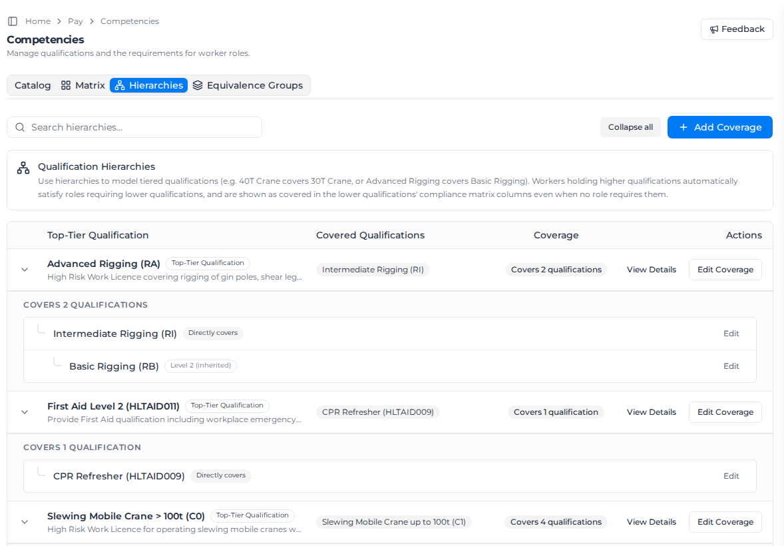The image size is (784, 546).
Task: Click Add Coverage button
Action: (x=719, y=127)
